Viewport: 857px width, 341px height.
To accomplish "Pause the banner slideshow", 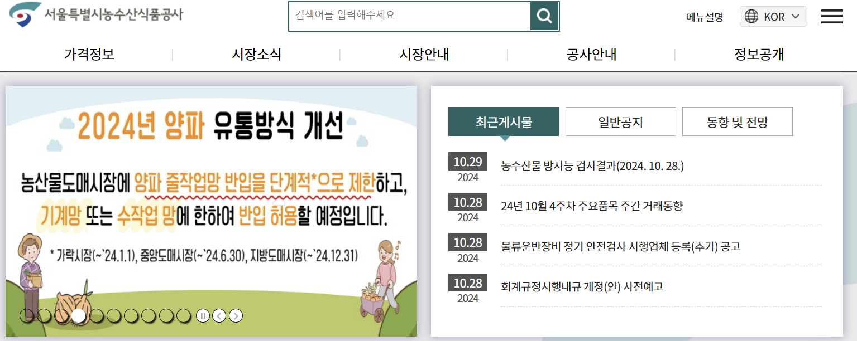I will pyautogui.click(x=203, y=316).
